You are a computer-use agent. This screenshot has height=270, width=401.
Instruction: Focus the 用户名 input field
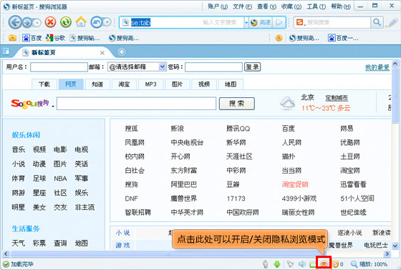(59, 67)
